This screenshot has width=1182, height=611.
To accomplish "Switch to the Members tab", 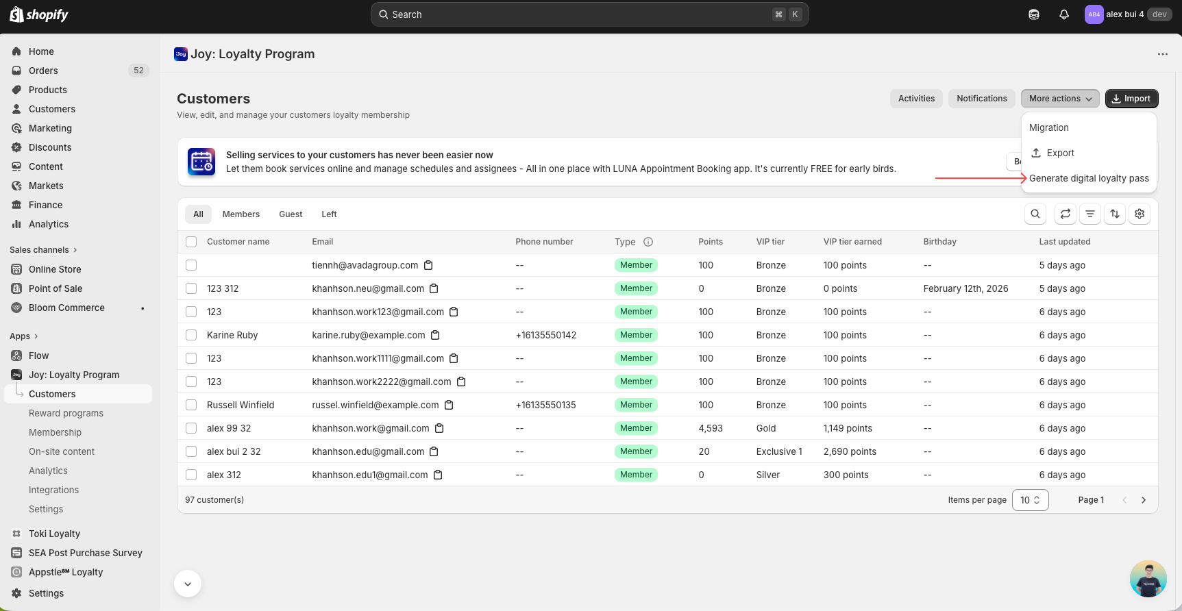I will pyautogui.click(x=241, y=214).
